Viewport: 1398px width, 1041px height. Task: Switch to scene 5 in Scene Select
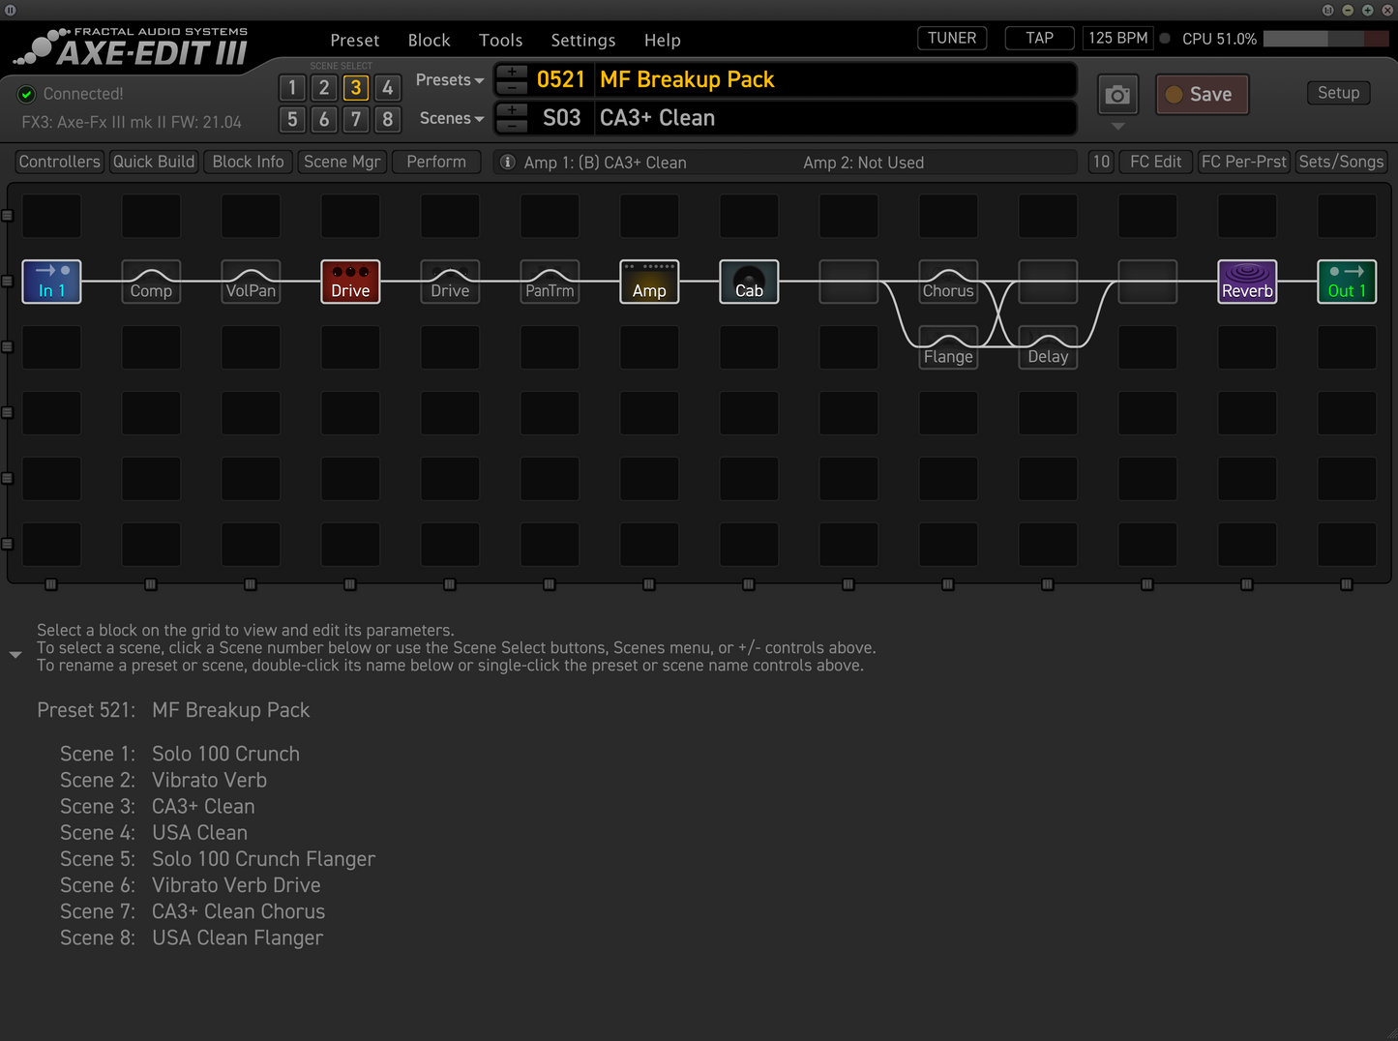click(x=292, y=119)
